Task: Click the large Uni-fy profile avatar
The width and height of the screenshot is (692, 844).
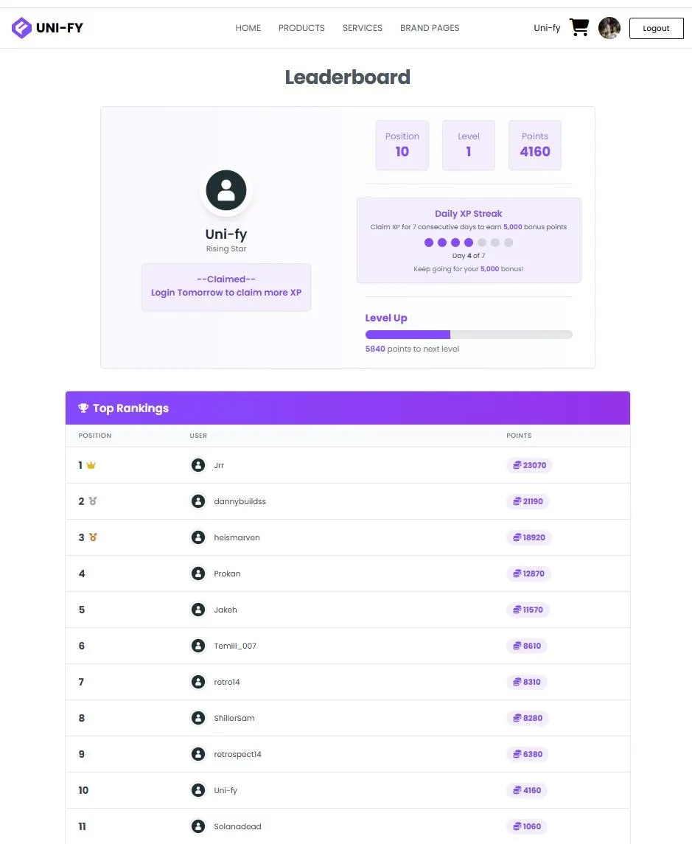Action: point(226,190)
